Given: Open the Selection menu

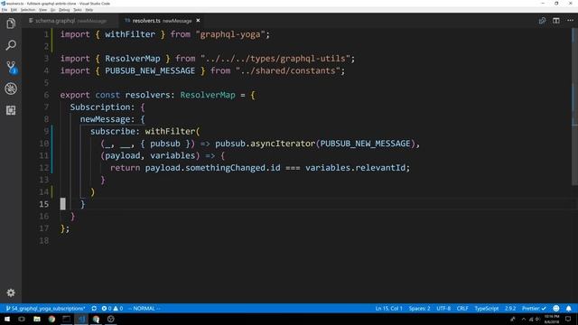Looking at the screenshot, I should (28, 10).
